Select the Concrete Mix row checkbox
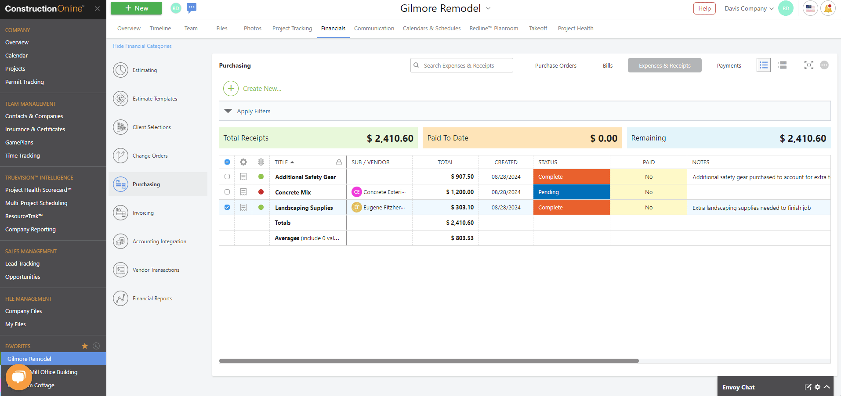The width and height of the screenshot is (841, 396). point(227,192)
